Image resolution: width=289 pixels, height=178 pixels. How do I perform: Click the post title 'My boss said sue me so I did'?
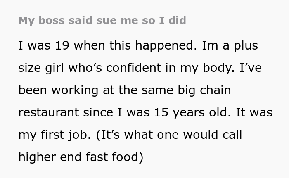102,20
